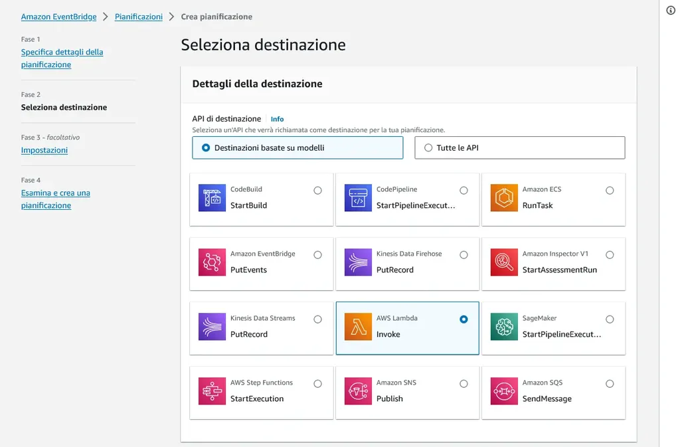Open the info panel icon at top right

(x=671, y=11)
